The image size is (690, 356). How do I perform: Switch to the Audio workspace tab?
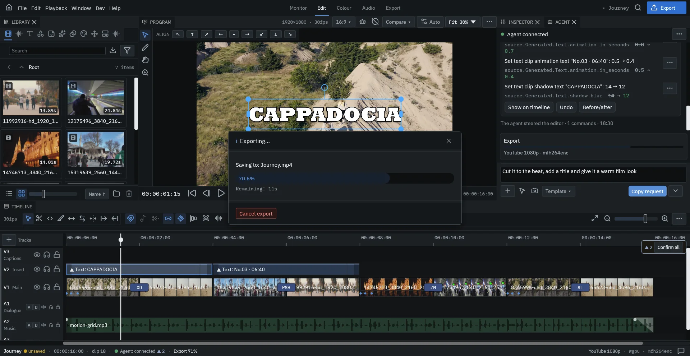368,8
